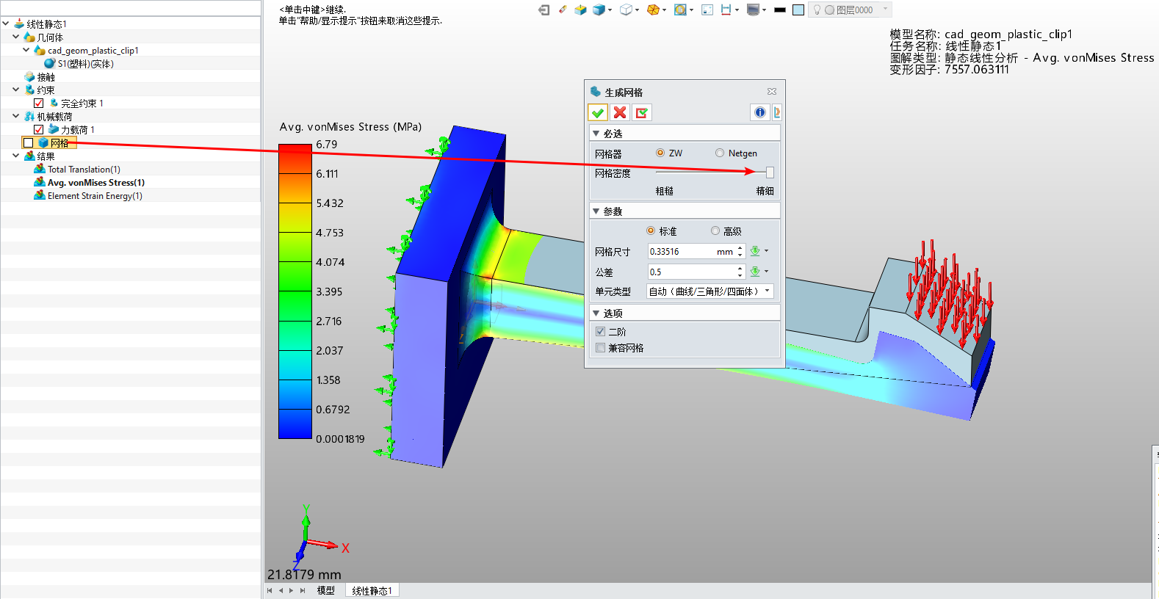
Task: Select the 网格 tree item
Action: [x=59, y=143]
